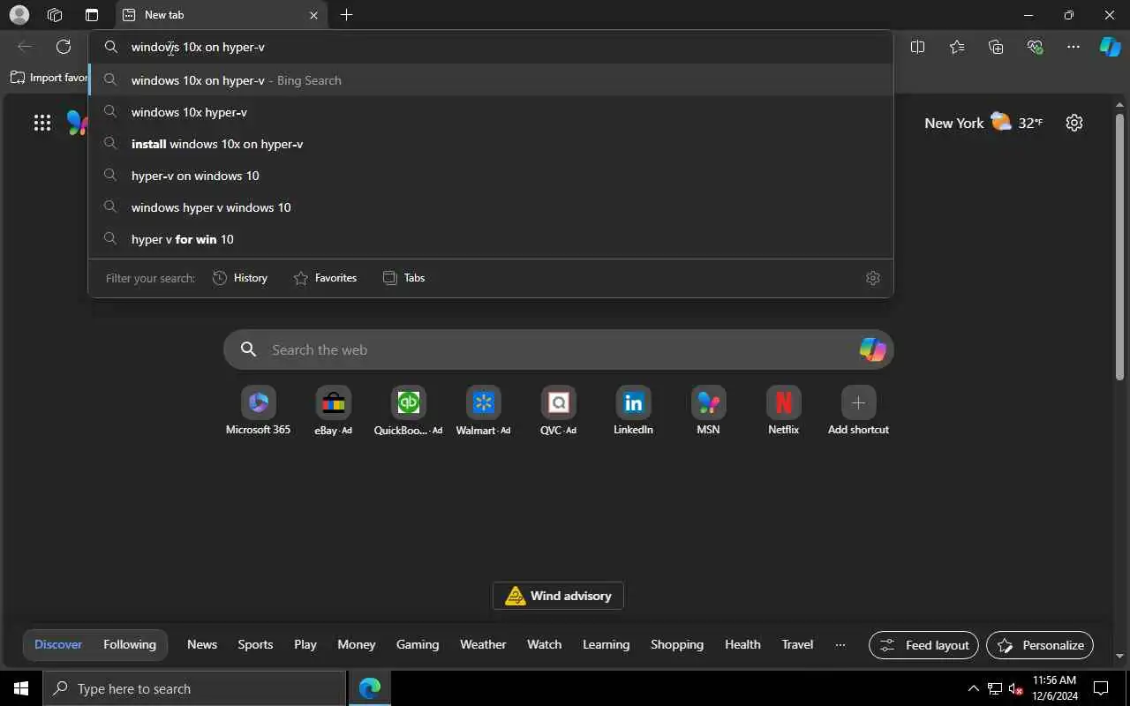Image resolution: width=1130 pixels, height=706 pixels.
Task: Open Play feed category
Action: (x=305, y=644)
